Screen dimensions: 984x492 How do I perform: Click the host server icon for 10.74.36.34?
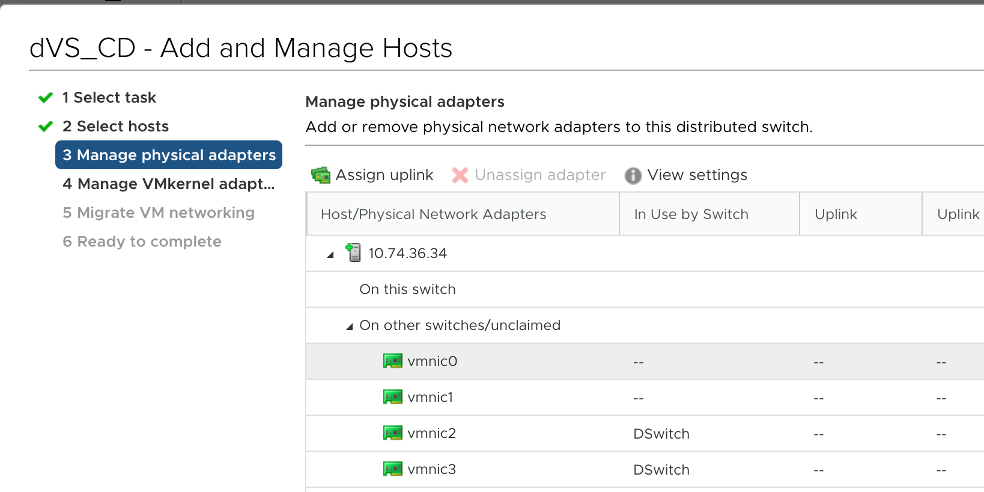point(353,253)
